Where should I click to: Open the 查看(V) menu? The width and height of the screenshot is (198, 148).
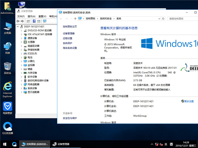point(42,16)
